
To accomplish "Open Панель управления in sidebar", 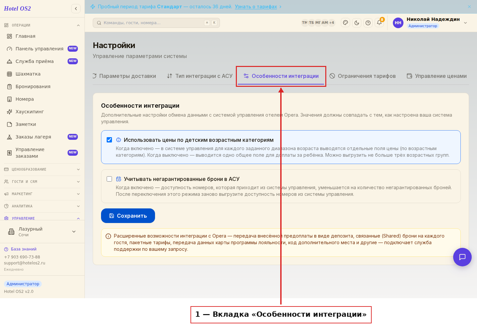I will click(42, 49).
